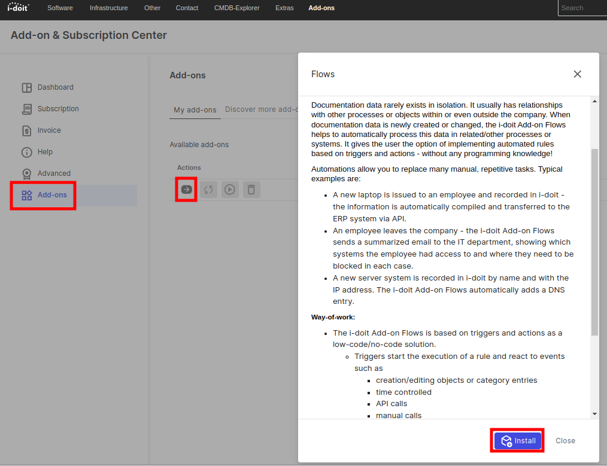Image resolution: width=607 pixels, height=466 pixels.
Task: Focus the Search input field
Action: [x=582, y=8]
